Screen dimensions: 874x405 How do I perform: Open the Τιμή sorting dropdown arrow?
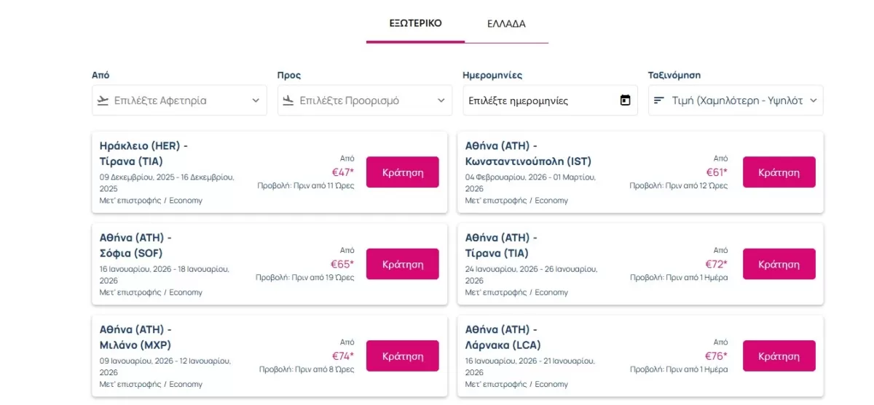[x=814, y=100]
